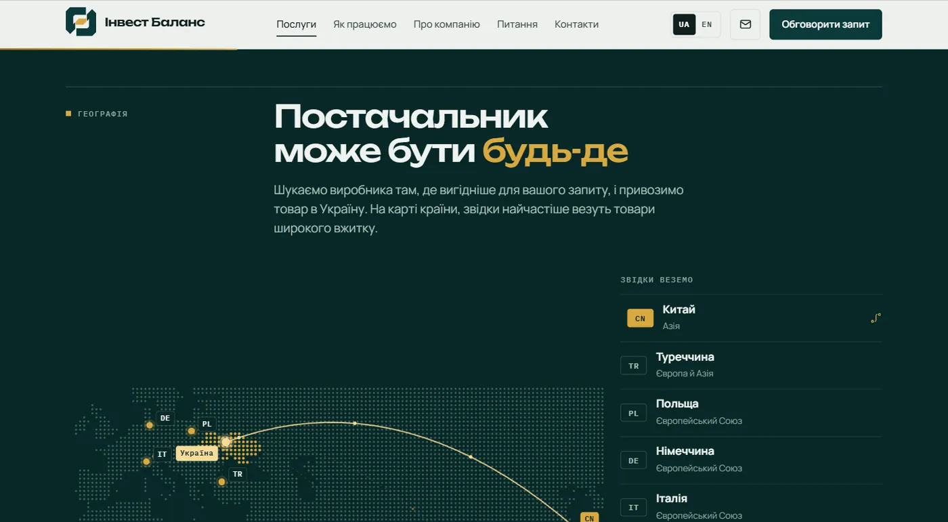Select the TR country badge in list
Screen dimensions: 948x522
(633, 366)
